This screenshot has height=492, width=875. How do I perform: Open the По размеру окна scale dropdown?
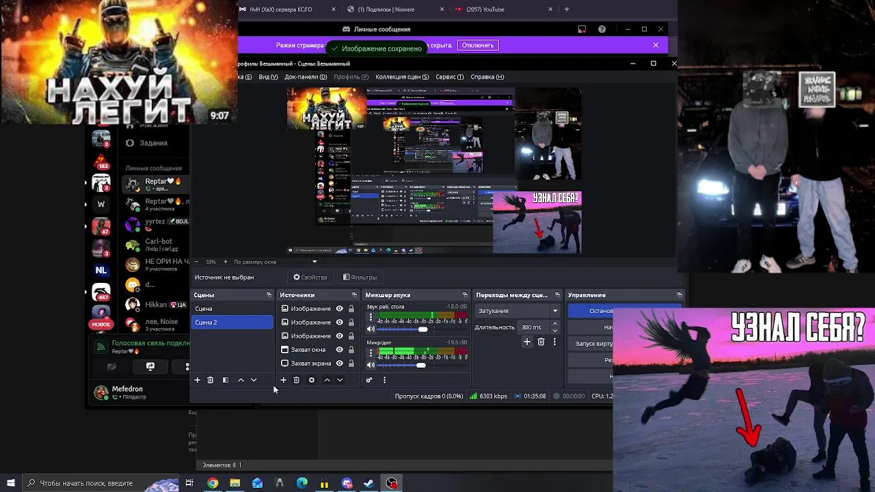[275, 262]
